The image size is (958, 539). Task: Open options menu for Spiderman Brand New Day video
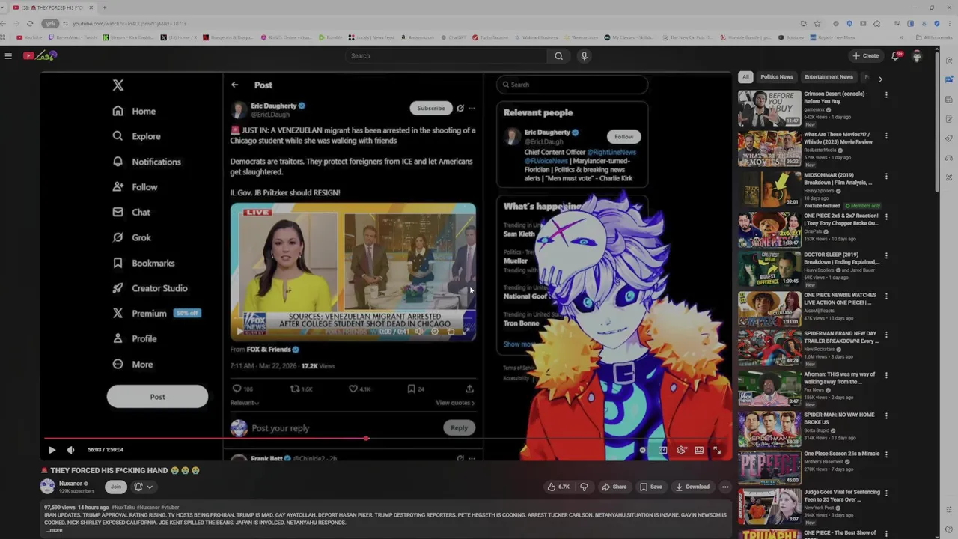tap(886, 335)
